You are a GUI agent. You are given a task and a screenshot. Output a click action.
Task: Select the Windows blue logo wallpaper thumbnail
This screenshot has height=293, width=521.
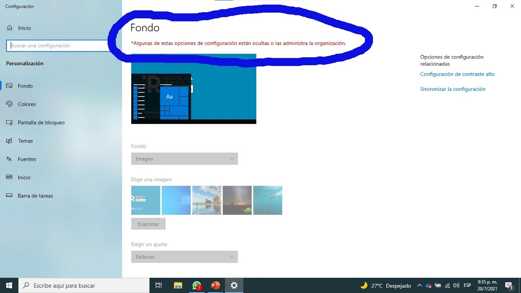[176, 200]
